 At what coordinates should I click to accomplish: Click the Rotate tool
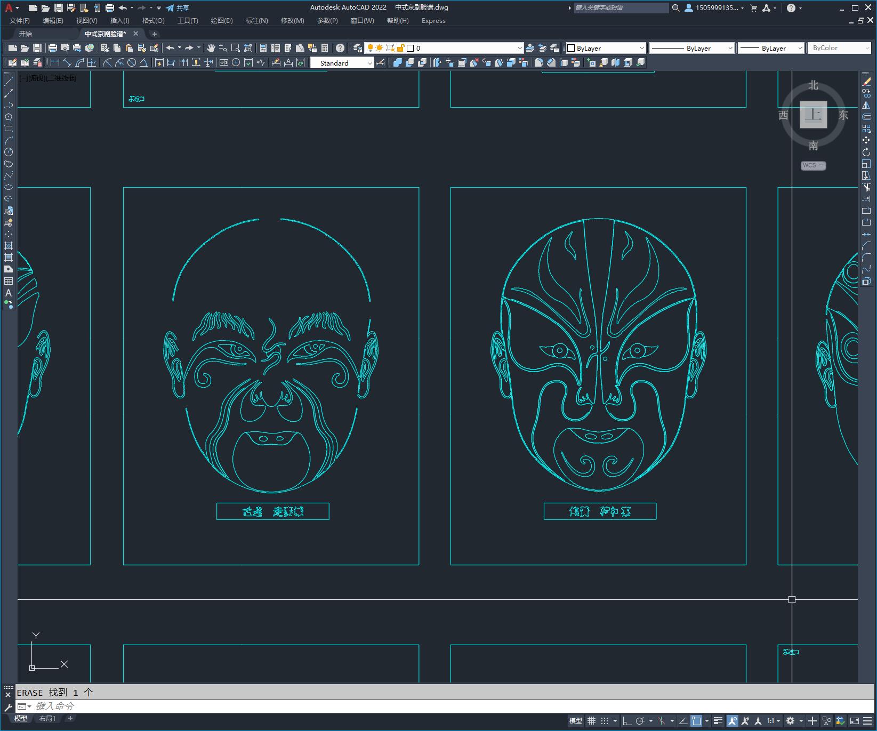[866, 152]
